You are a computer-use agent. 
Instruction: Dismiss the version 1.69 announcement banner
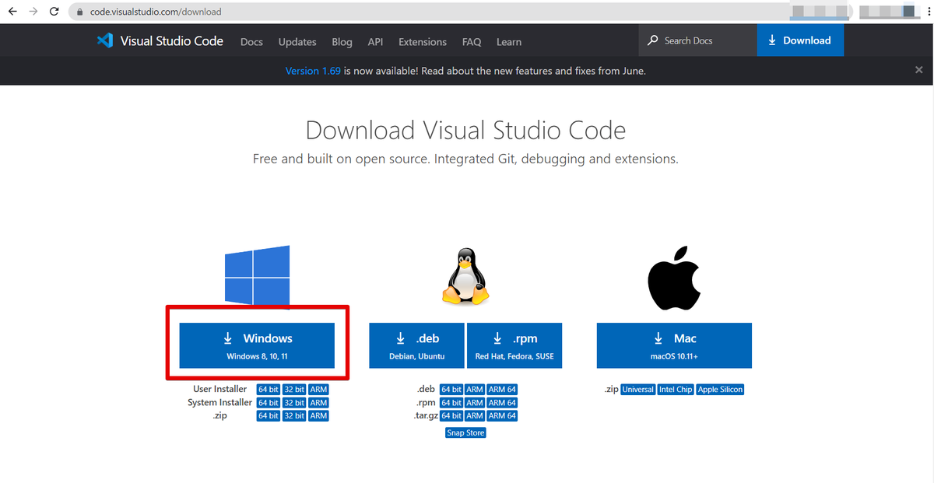click(918, 70)
